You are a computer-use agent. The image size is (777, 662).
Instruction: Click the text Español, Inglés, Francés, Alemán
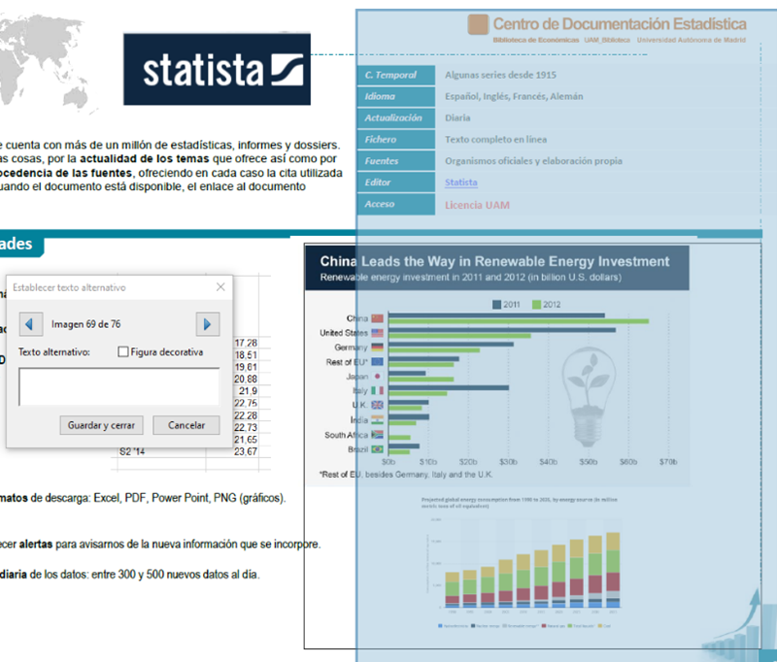coord(514,96)
